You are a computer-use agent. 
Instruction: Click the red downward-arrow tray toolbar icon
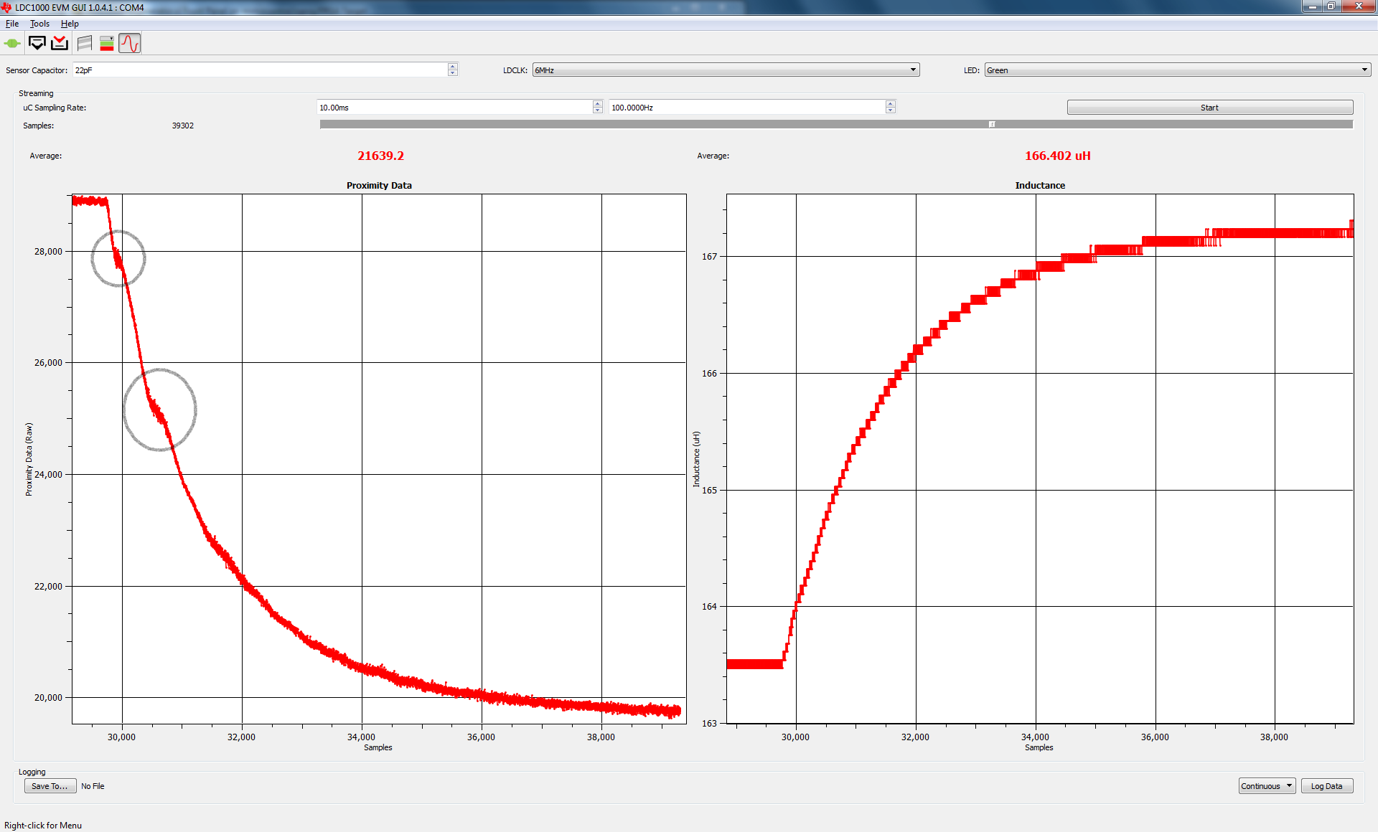(x=60, y=43)
